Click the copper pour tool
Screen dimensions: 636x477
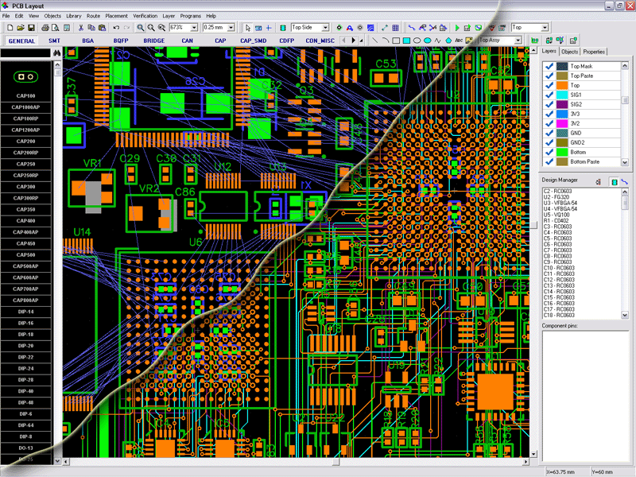click(x=370, y=28)
